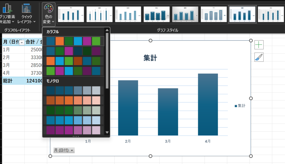Screen dimensions: 285x164
Task: Select the purple monochrome palette row
Action: (73, 130)
